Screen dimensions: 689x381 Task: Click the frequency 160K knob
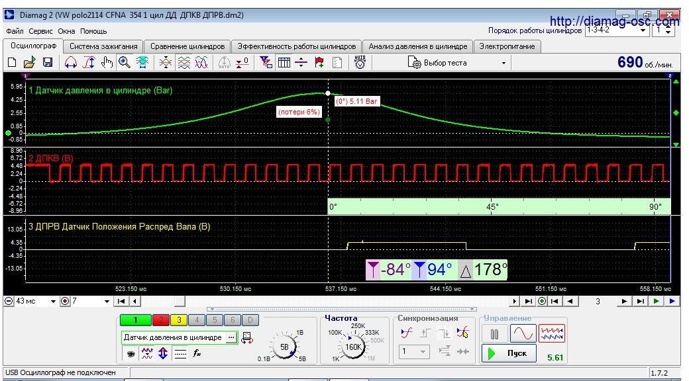352,347
